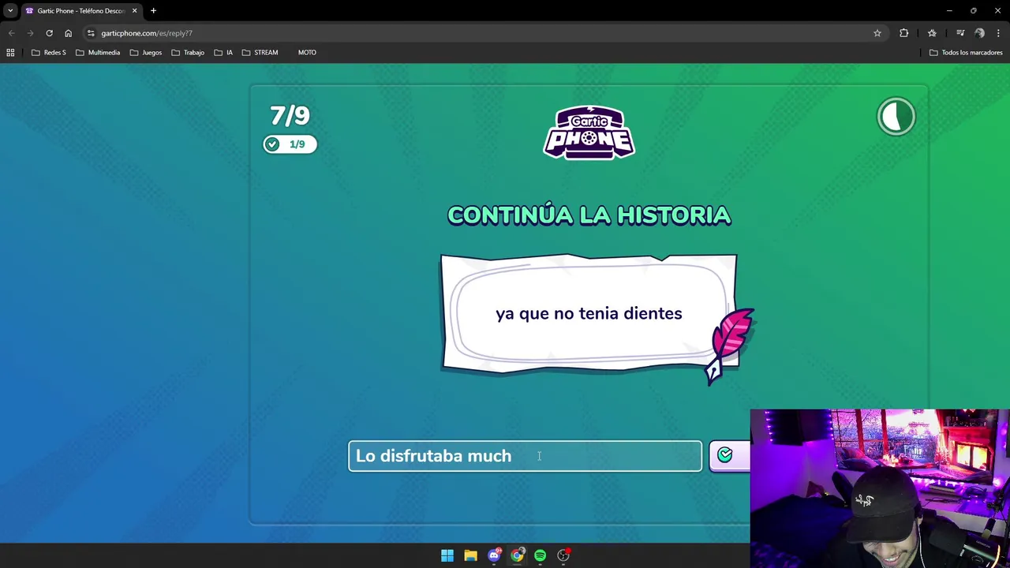Screen dimensions: 1010x568
Task: Click the browser reload button
Action: 49,33
